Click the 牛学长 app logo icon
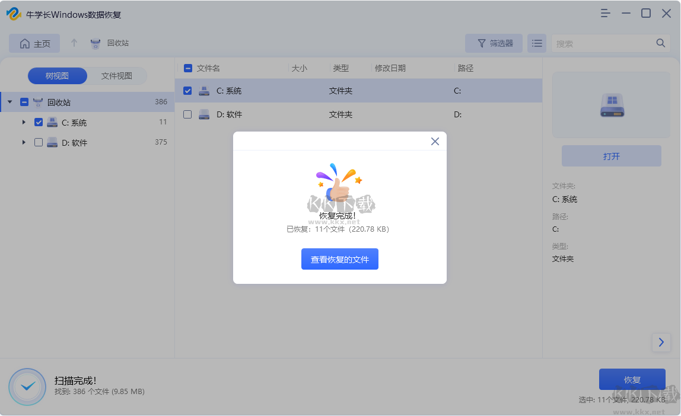 [x=14, y=14]
